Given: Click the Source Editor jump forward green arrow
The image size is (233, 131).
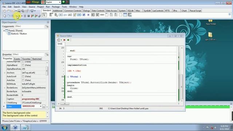Looking at the screenshot, I should point(68,40).
